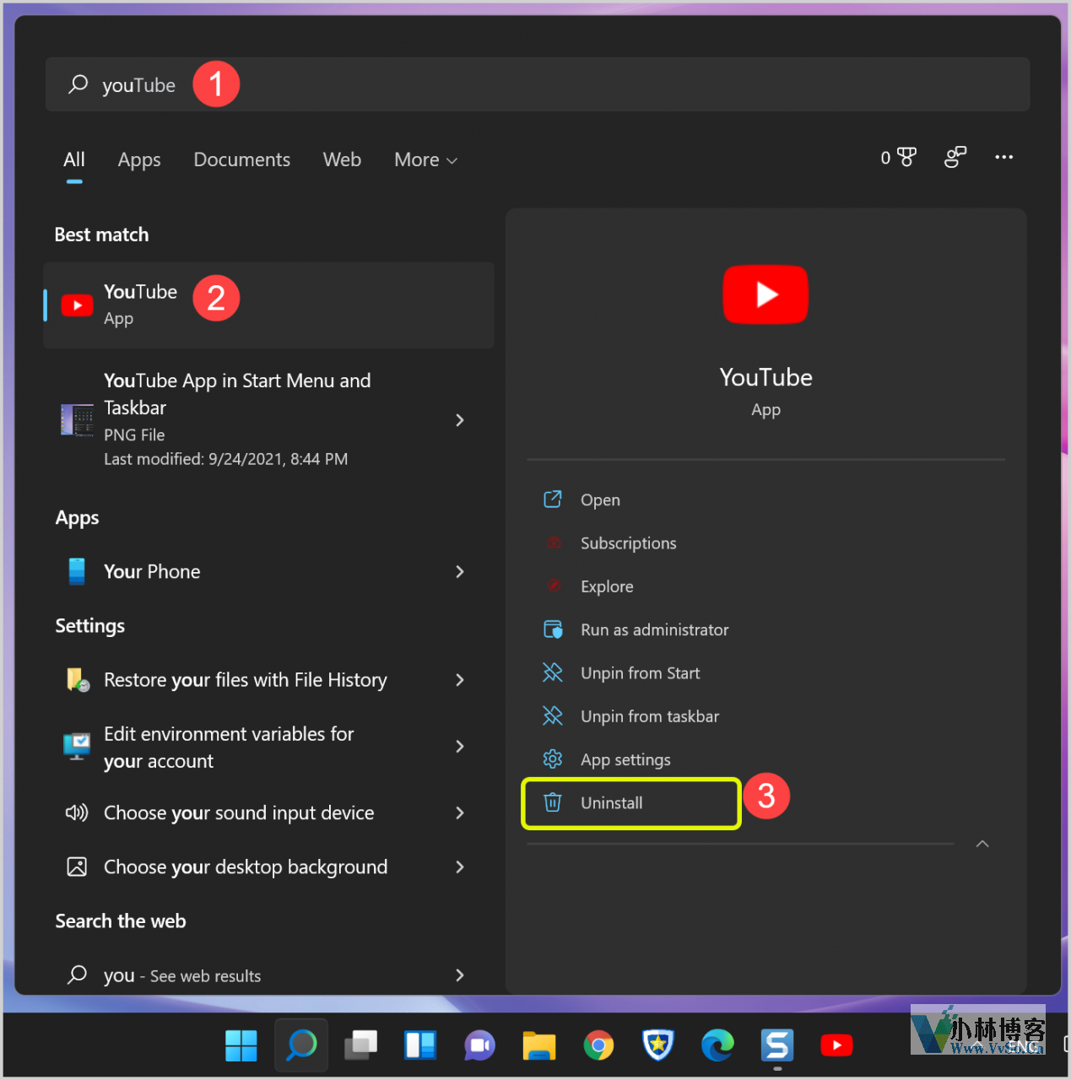
Task: Click Uninstall for the YouTube app
Action: click(631, 803)
